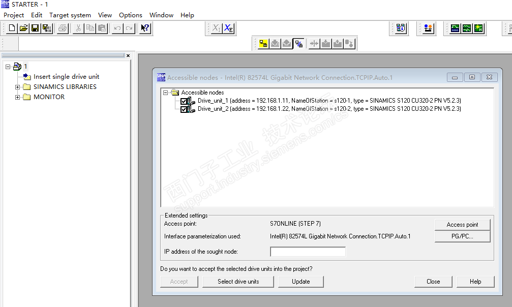Click the Copy icon in the toolbar
This screenshot has width=512, height=307.
pyautogui.click(x=90, y=28)
